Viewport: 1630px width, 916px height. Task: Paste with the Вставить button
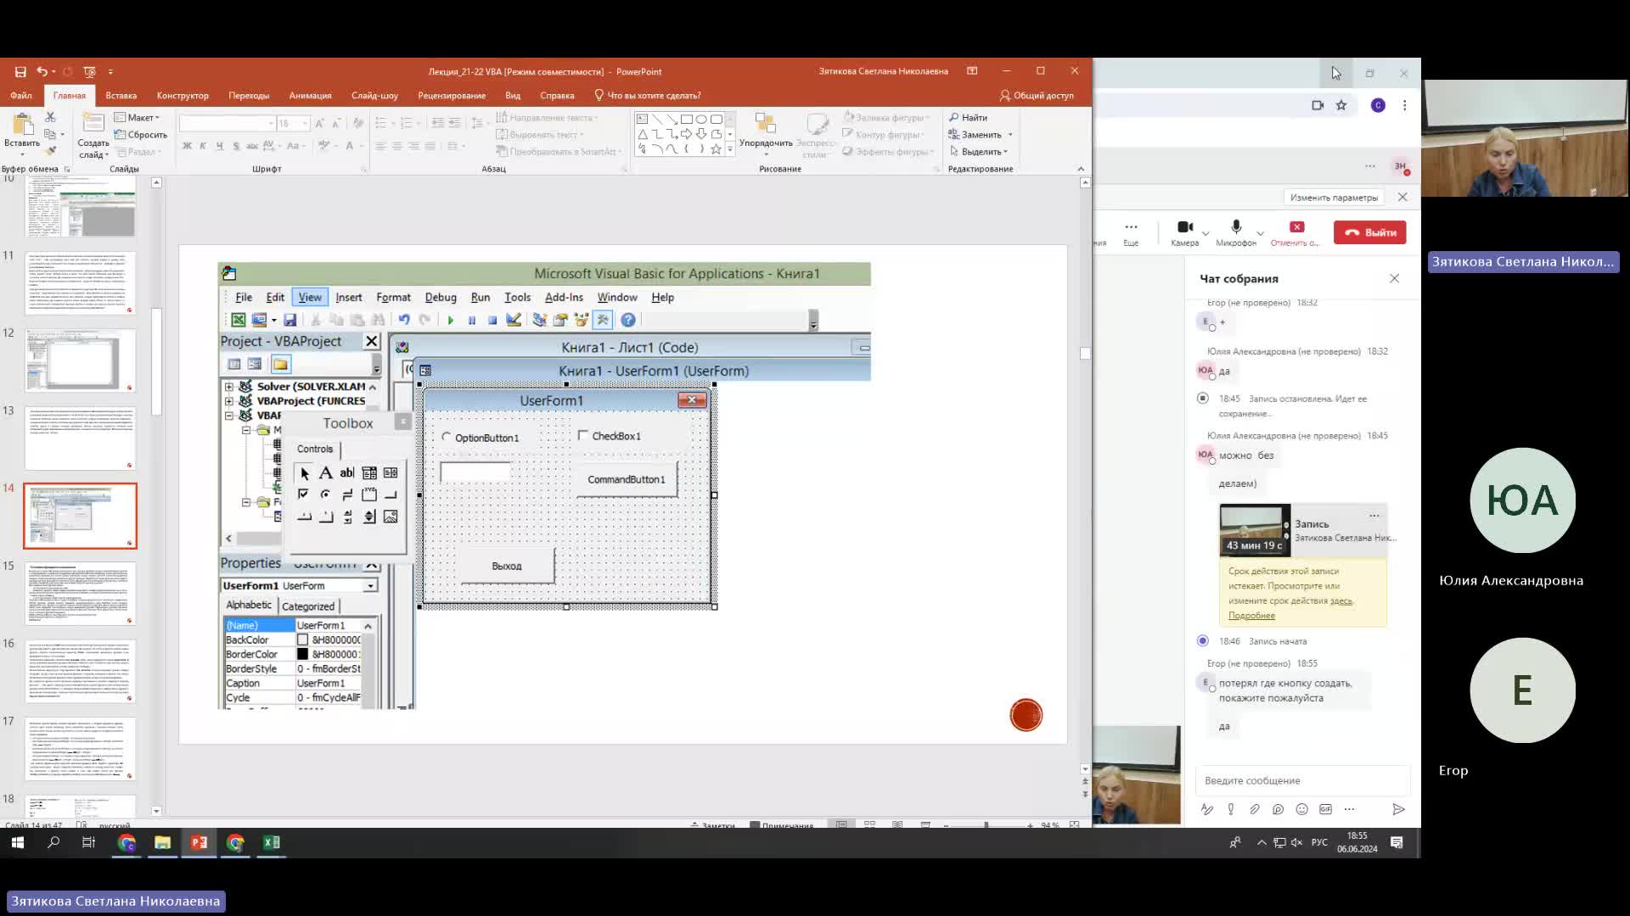[x=22, y=132]
